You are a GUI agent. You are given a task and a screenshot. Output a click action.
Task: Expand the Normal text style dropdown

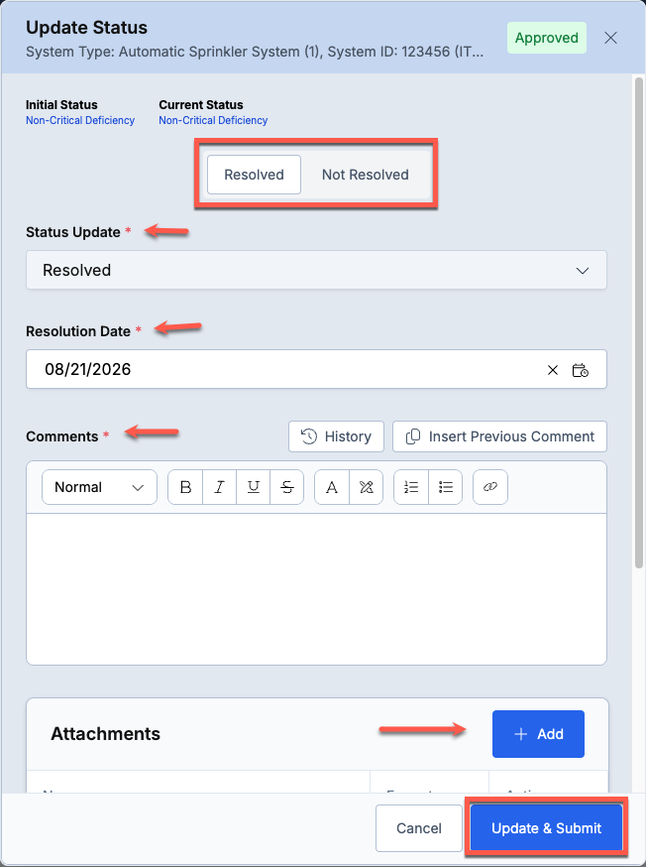coord(99,487)
